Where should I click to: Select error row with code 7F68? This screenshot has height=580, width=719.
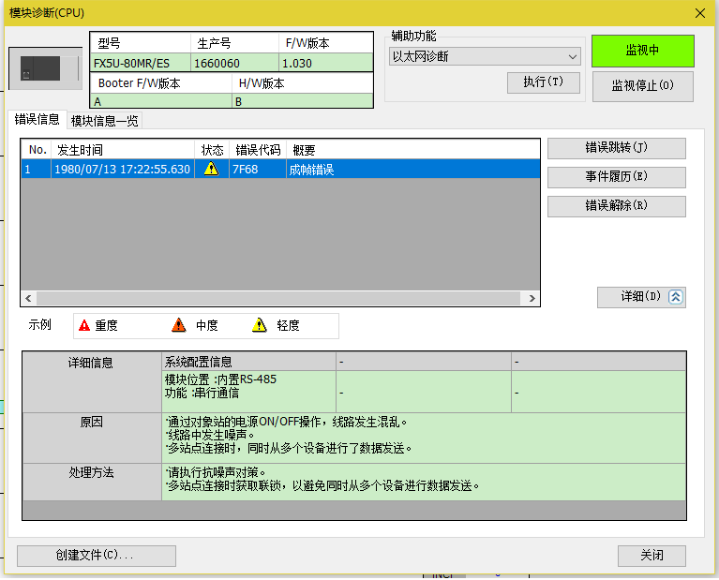[x=281, y=170]
